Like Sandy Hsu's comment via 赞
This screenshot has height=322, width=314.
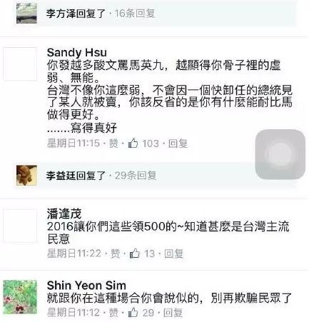(x=113, y=144)
